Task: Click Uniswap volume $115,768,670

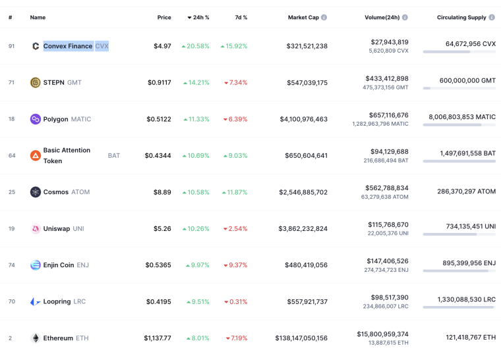Action: coord(388,224)
